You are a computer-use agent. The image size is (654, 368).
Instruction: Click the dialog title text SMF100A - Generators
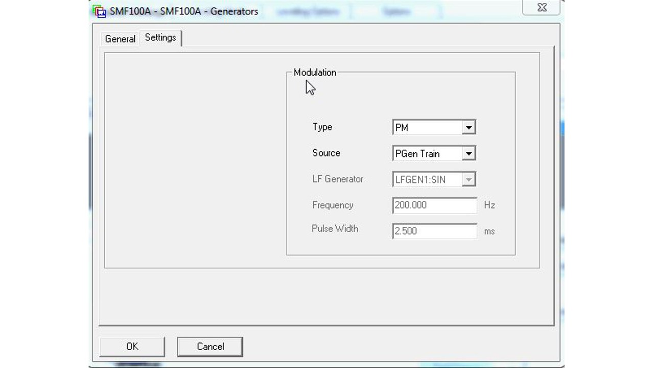tap(184, 11)
